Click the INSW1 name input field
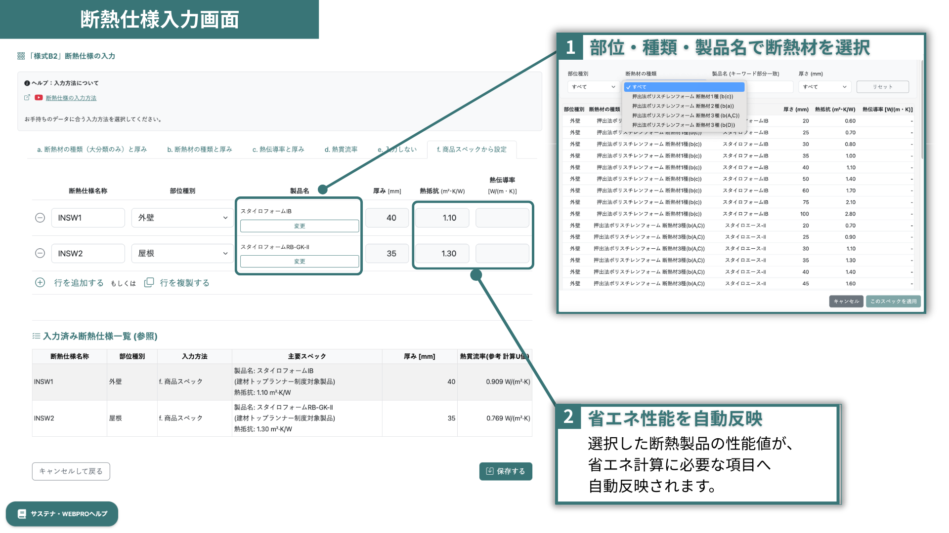This screenshot has width=949, height=533. pyautogui.click(x=88, y=218)
